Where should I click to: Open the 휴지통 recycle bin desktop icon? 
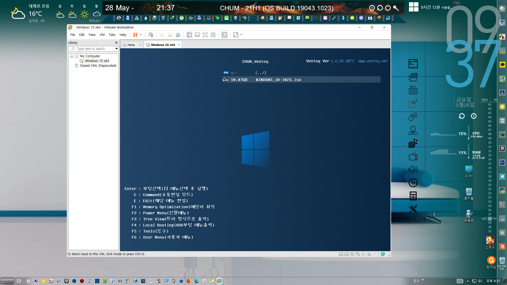point(469,194)
